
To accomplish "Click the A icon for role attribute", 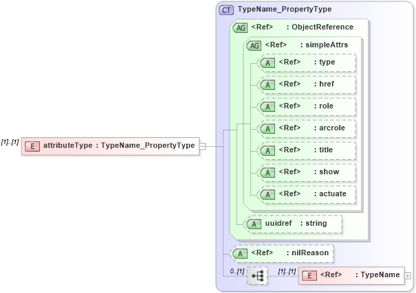I will tap(267, 107).
